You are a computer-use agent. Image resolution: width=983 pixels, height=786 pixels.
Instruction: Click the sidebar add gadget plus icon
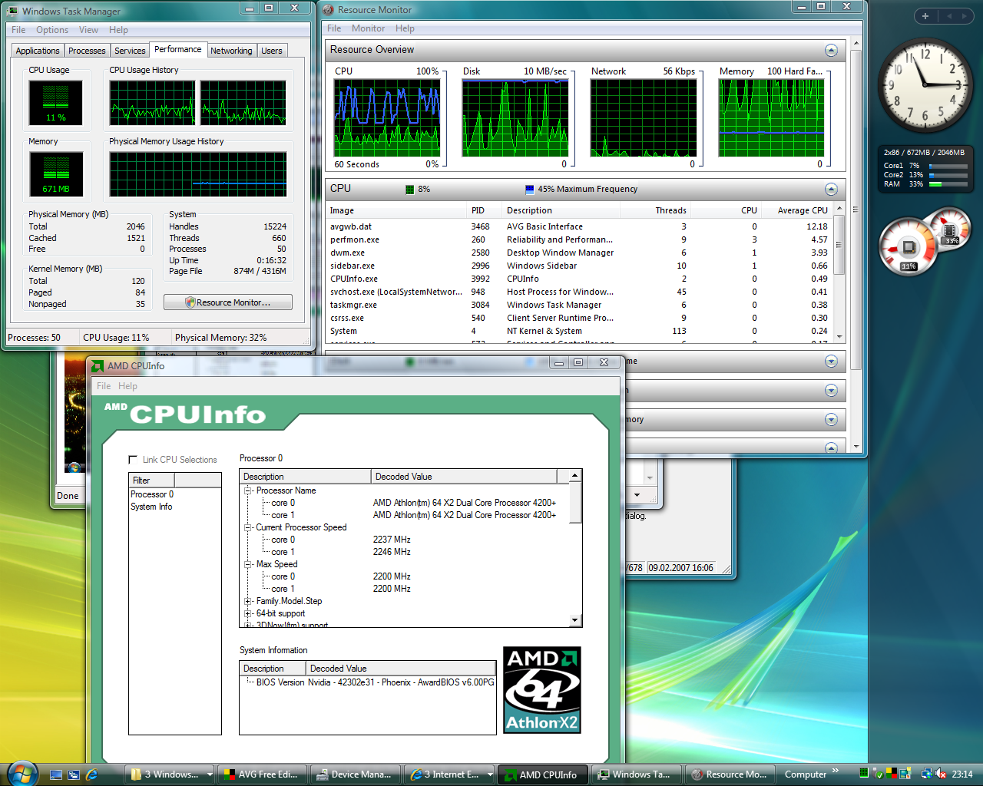[925, 16]
